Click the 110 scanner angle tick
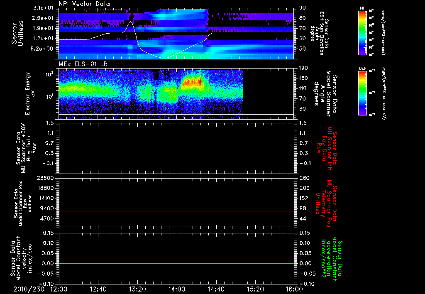425x294 pixels. point(303,88)
